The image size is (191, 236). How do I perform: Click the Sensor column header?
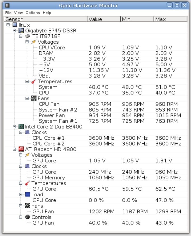point(46,19)
